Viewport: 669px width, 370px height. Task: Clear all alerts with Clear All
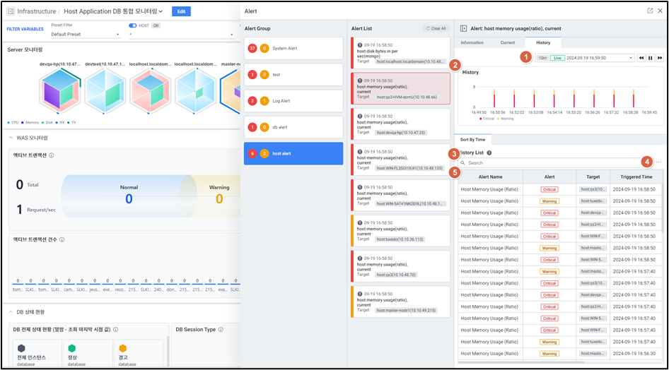435,29
